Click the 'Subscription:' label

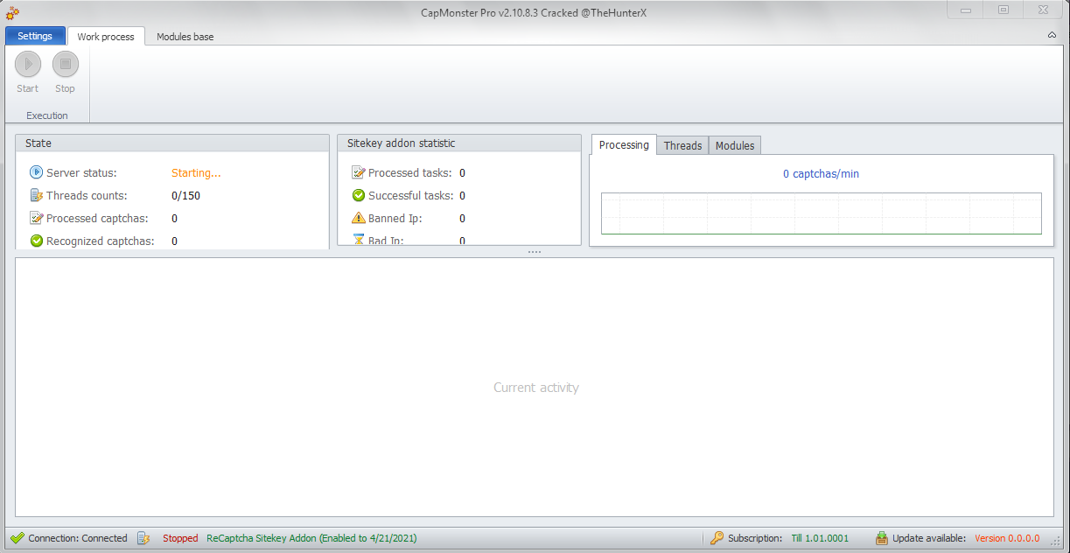pyautogui.click(x=755, y=538)
